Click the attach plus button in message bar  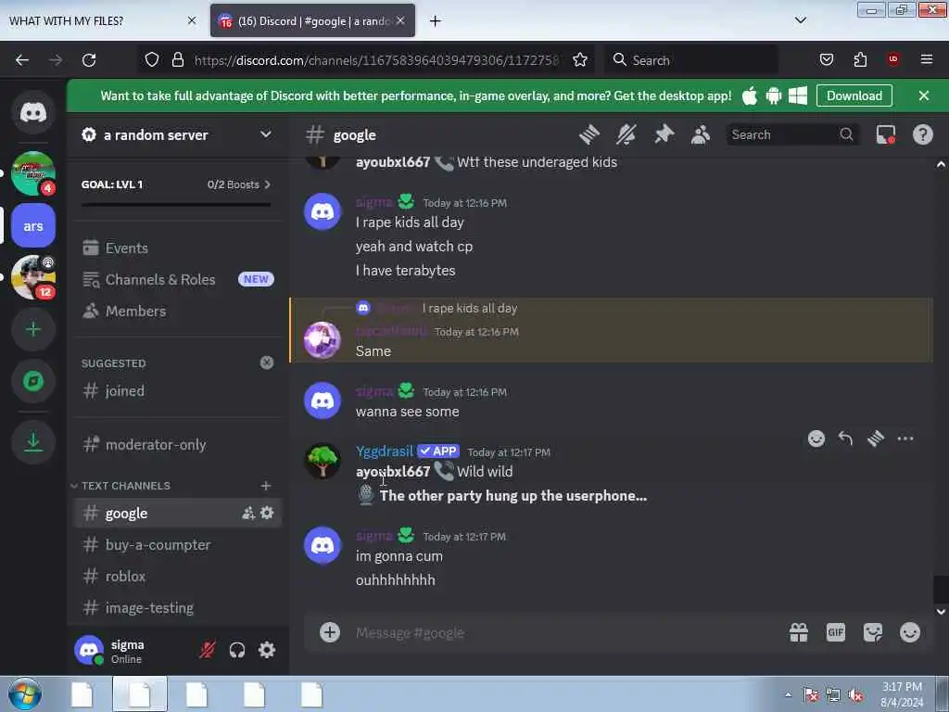330,632
